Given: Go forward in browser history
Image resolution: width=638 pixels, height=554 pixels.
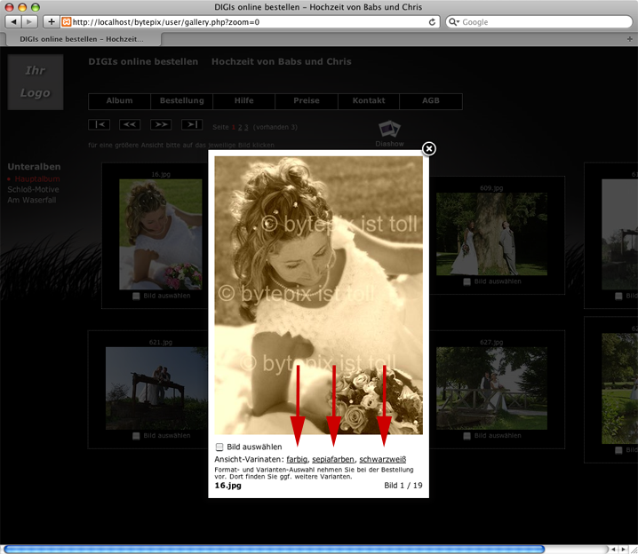Looking at the screenshot, I should [29, 22].
